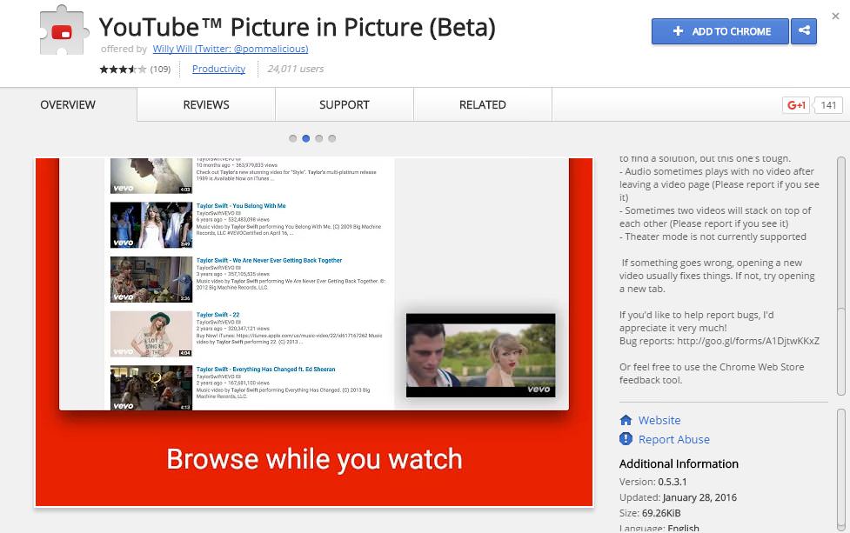Switch to the Related tab
This screenshot has height=533, width=850.
483,104
